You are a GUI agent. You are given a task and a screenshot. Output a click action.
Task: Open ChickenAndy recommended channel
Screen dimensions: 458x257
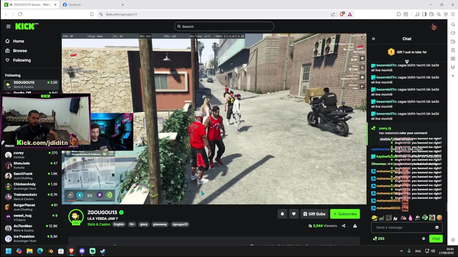click(x=31, y=186)
